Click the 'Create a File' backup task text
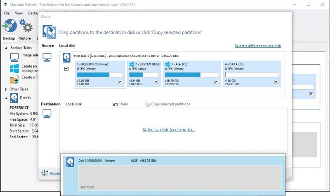The width and height of the screenshot is (330, 196). coord(30,77)
